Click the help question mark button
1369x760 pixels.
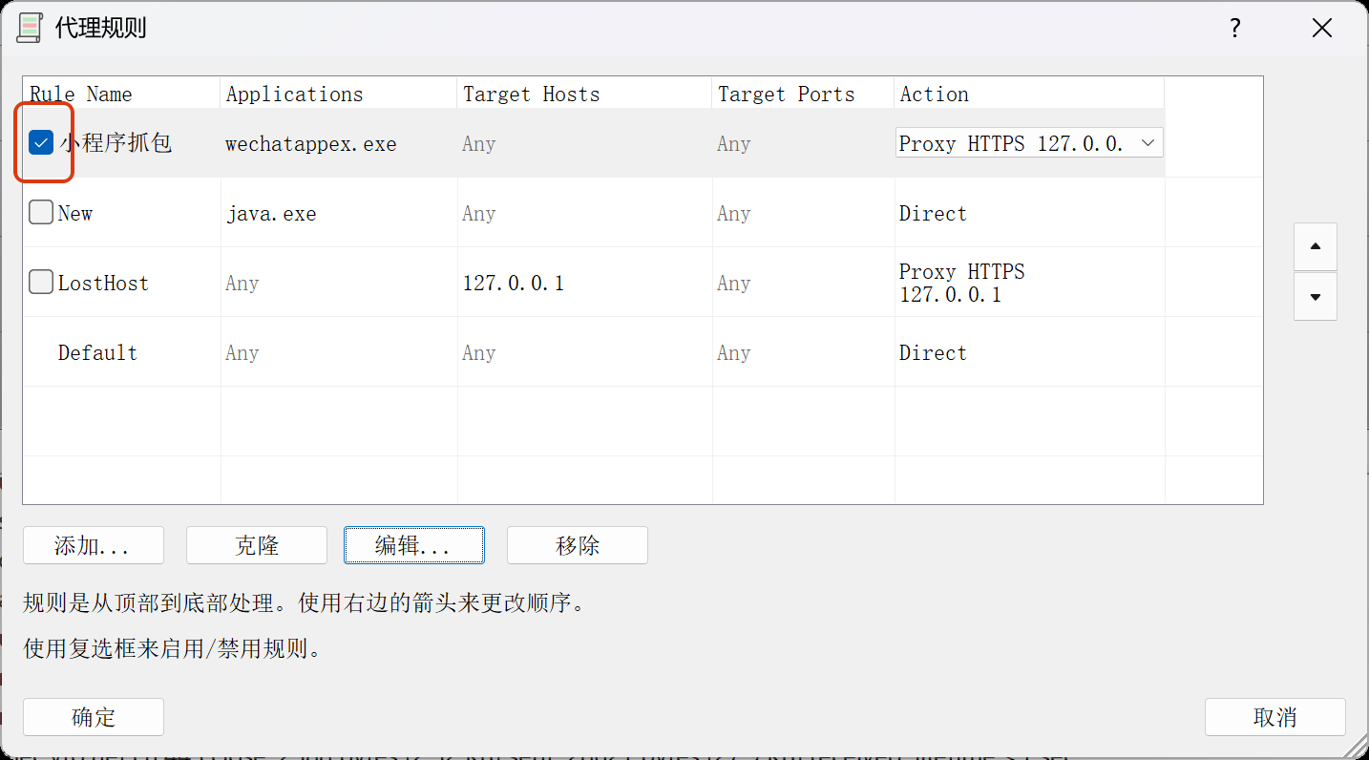[1234, 29]
